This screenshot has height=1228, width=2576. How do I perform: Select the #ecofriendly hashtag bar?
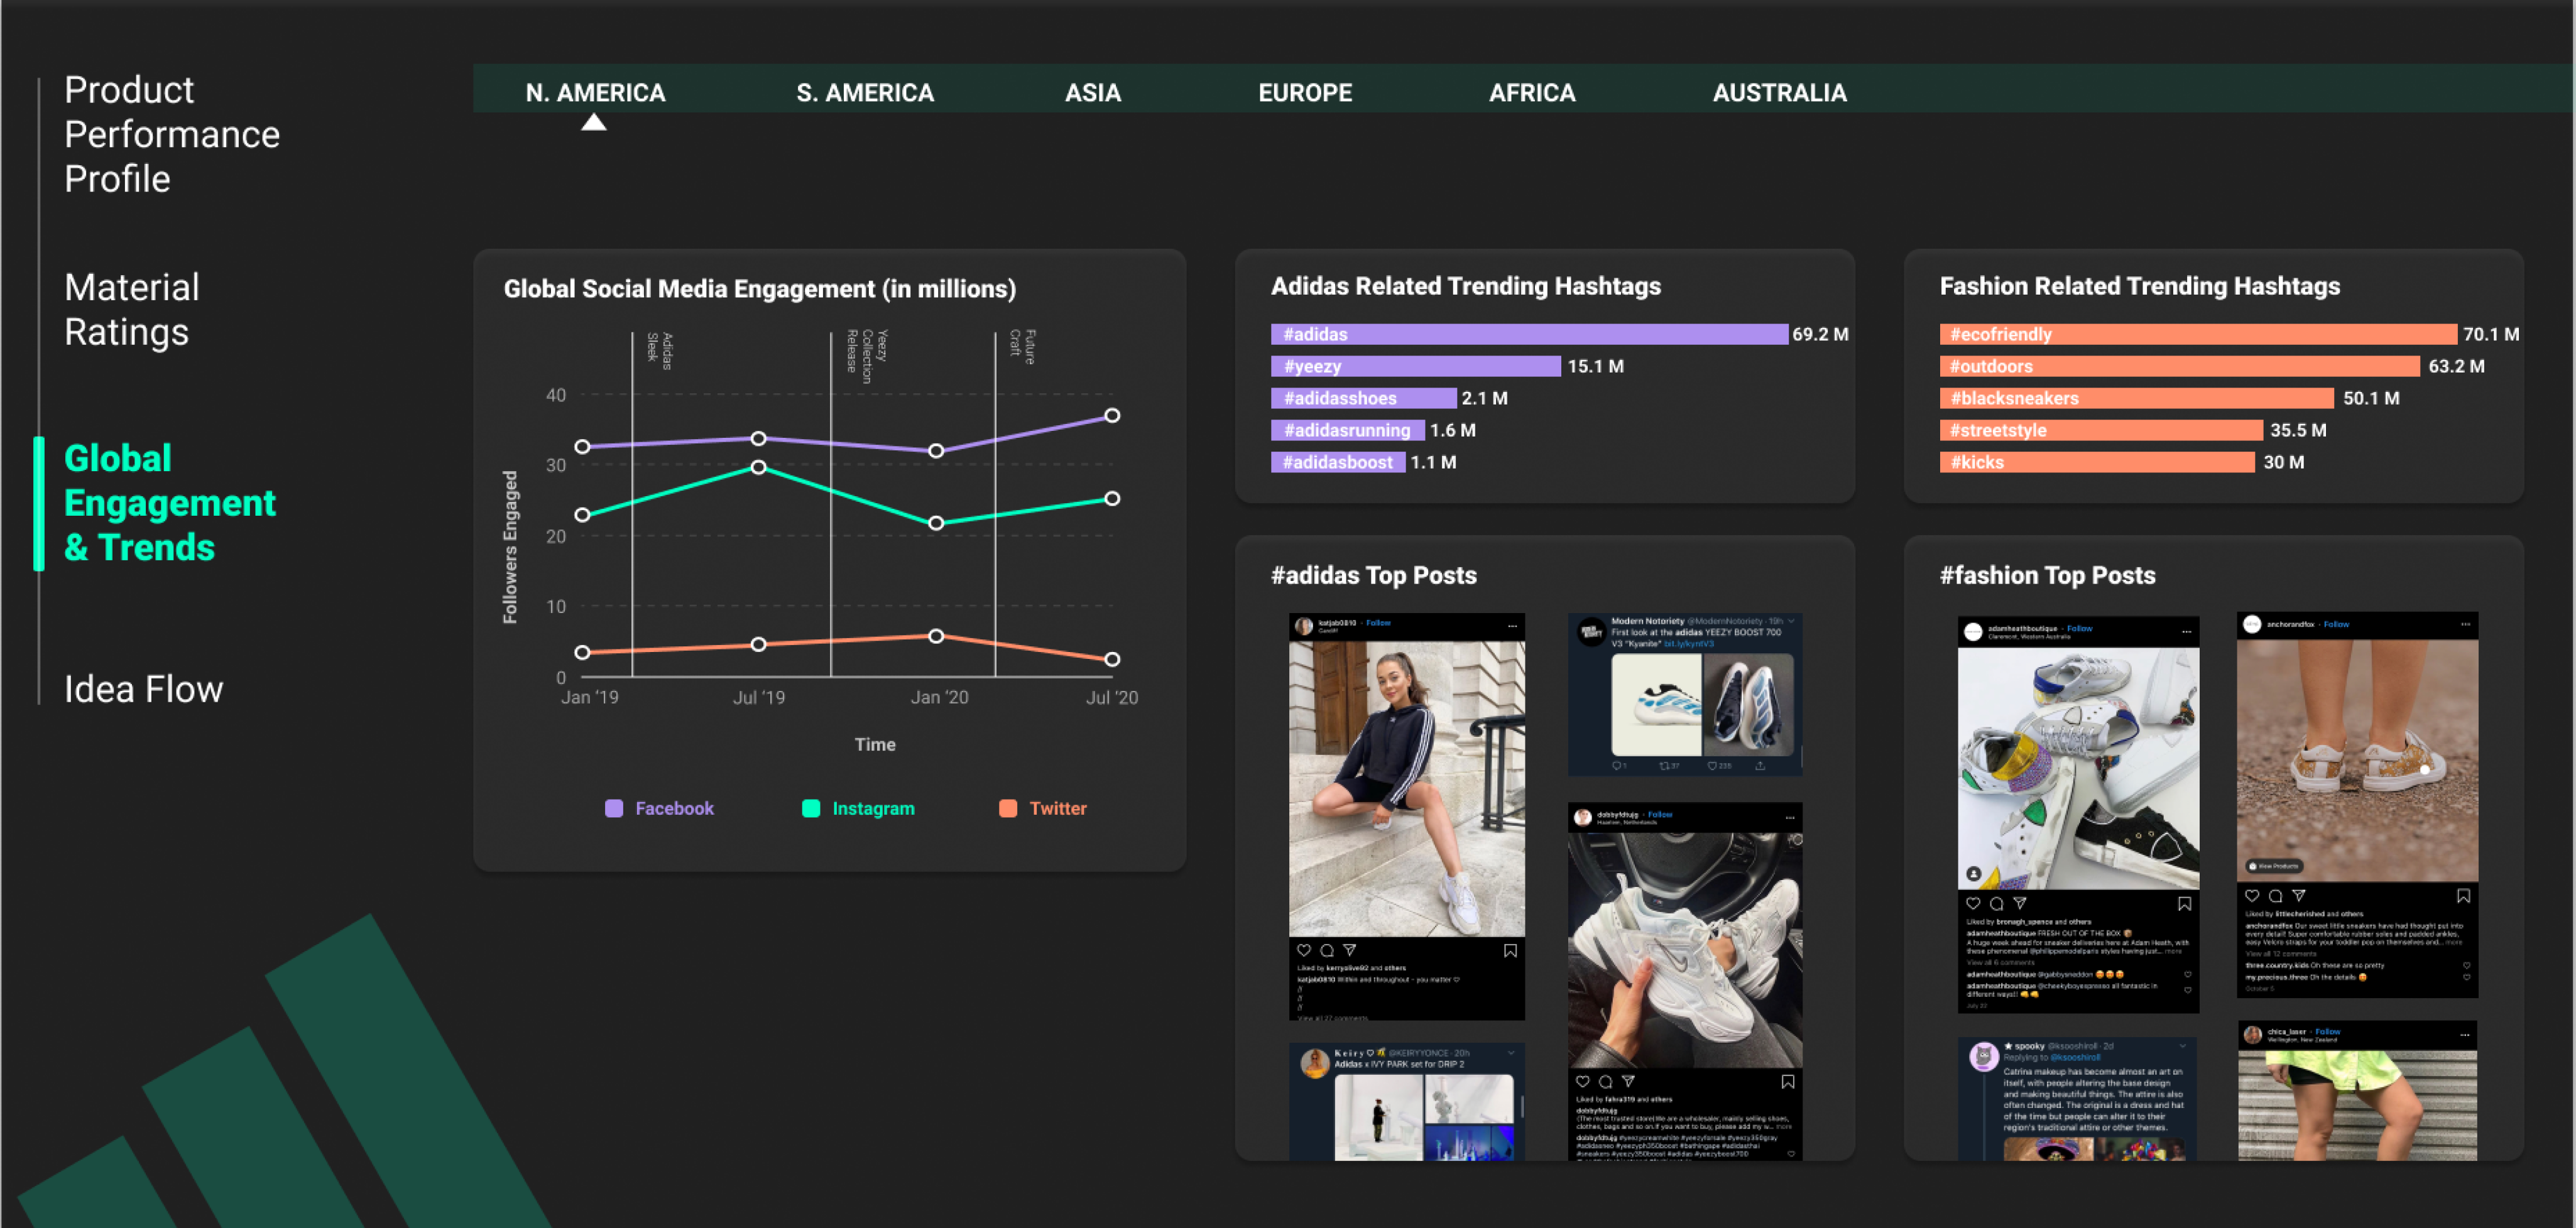[x=2198, y=334]
